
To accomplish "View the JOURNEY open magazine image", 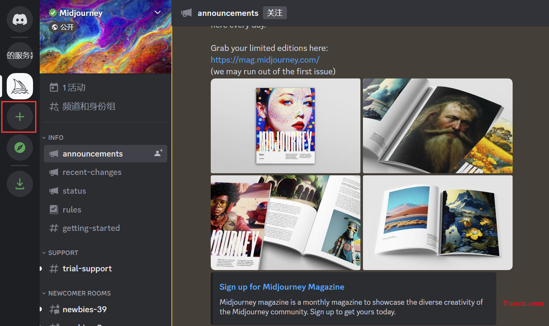I will (285, 222).
